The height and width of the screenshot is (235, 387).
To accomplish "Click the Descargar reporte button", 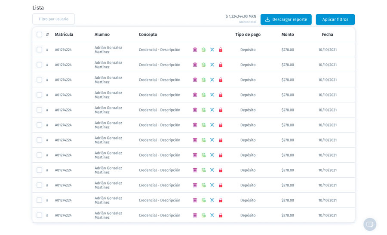I will pos(286,19).
